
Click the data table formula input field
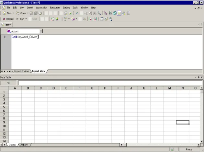point(110,83)
